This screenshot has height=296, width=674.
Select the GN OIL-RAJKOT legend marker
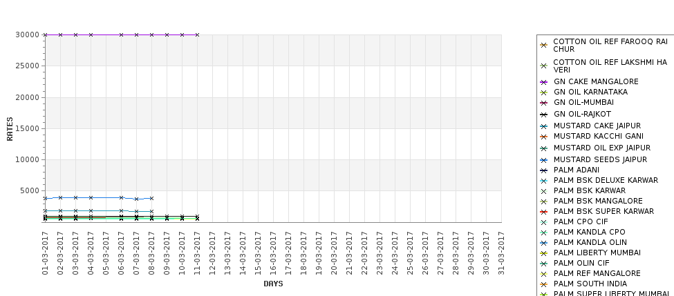pos(544,115)
